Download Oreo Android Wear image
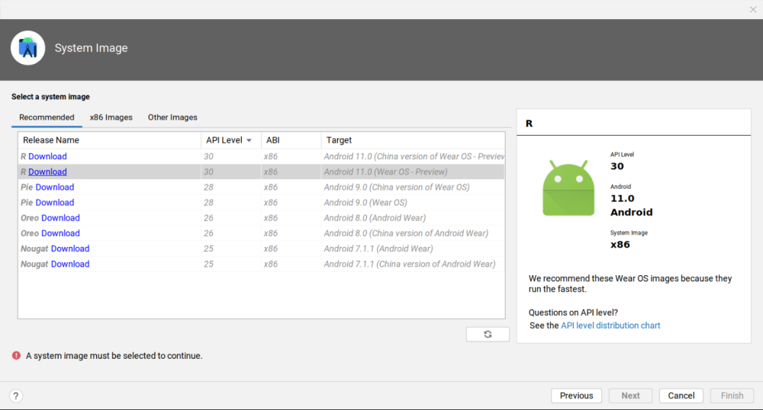Viewport: 763px width, 410px height. click(60, 218)
